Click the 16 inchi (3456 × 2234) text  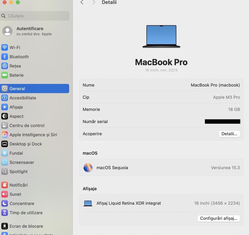click(x=217, y=203)
